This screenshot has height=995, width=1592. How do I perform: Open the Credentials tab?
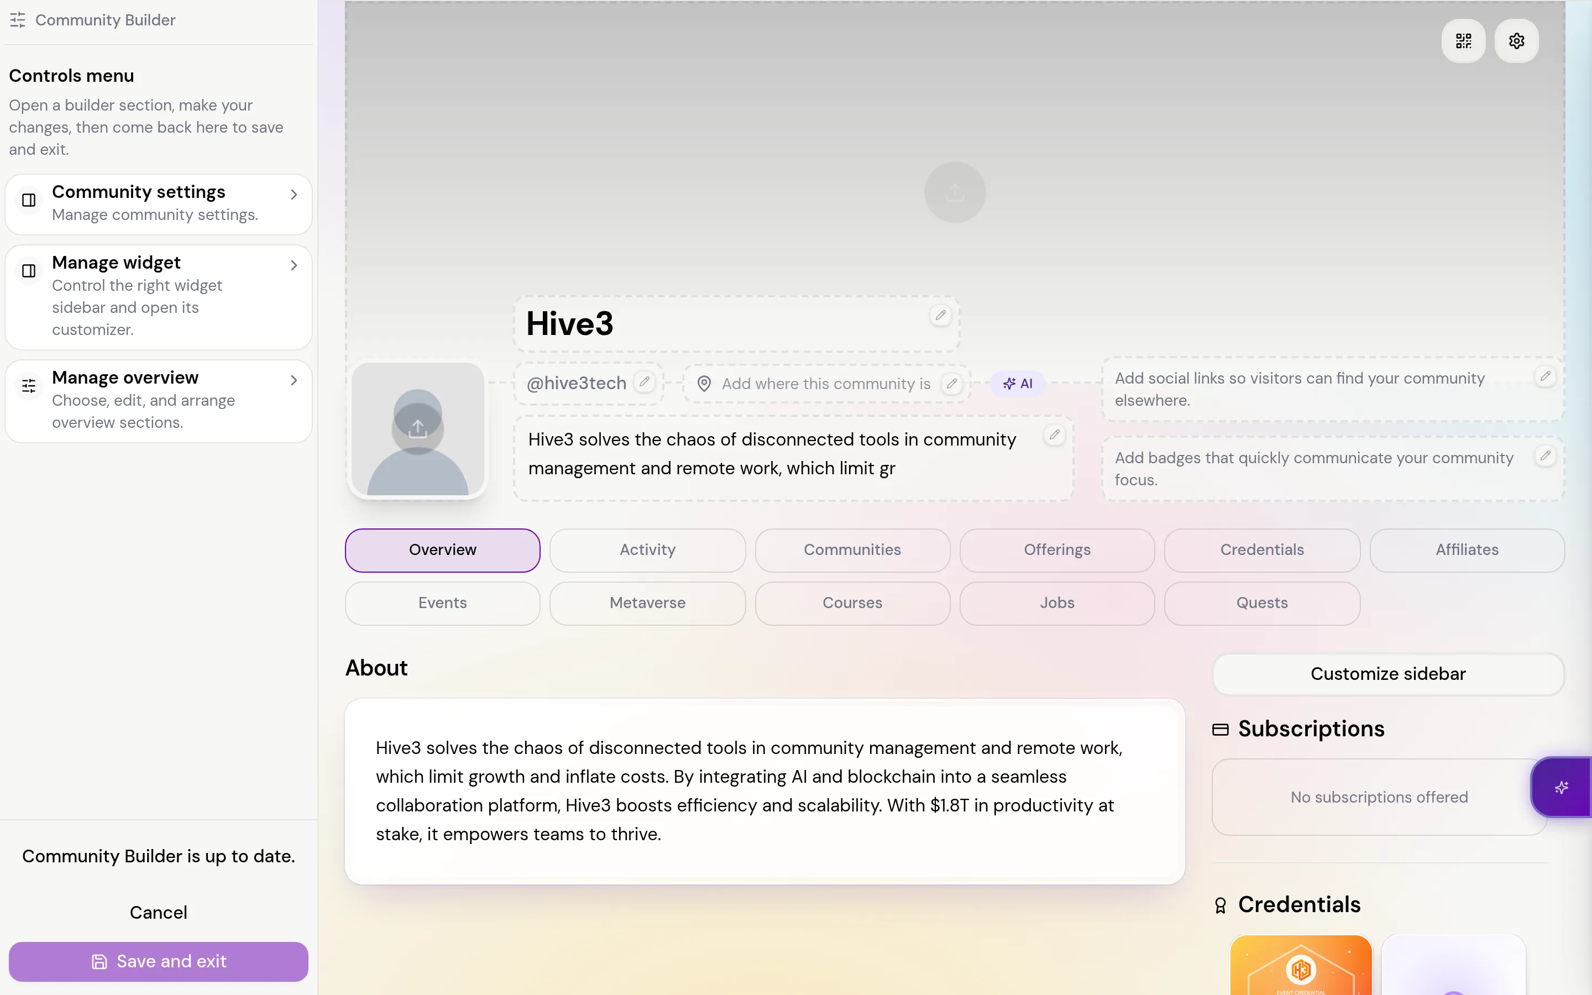[1262, 550]
